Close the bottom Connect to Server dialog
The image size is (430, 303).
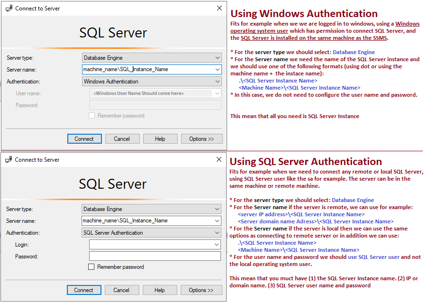(x=219, y=159)
